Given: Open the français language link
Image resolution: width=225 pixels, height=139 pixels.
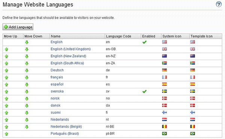Looking at the screenshot, I should point(57,77).
